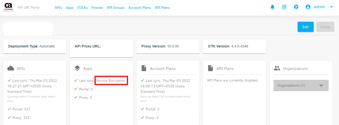Click the admin user avatar icon

click(308, 7)
